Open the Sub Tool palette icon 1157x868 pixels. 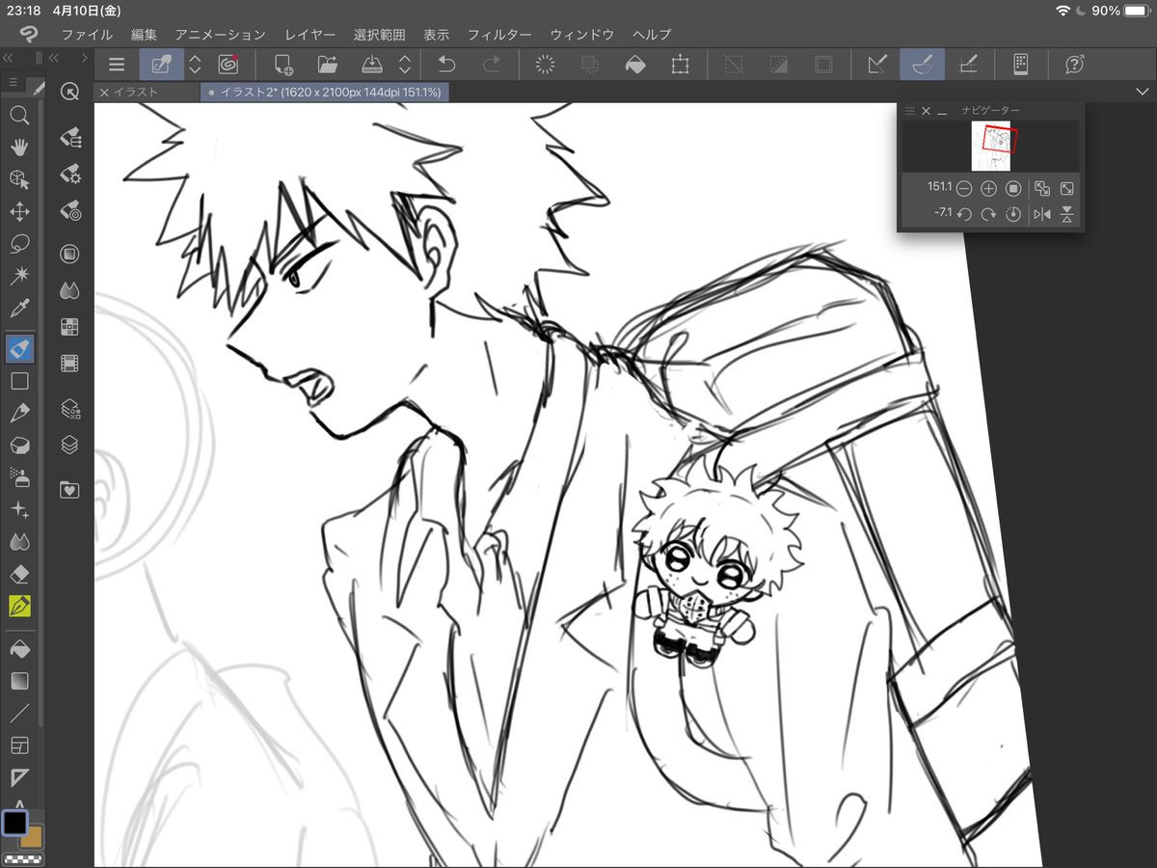click(x=69, y=140)
